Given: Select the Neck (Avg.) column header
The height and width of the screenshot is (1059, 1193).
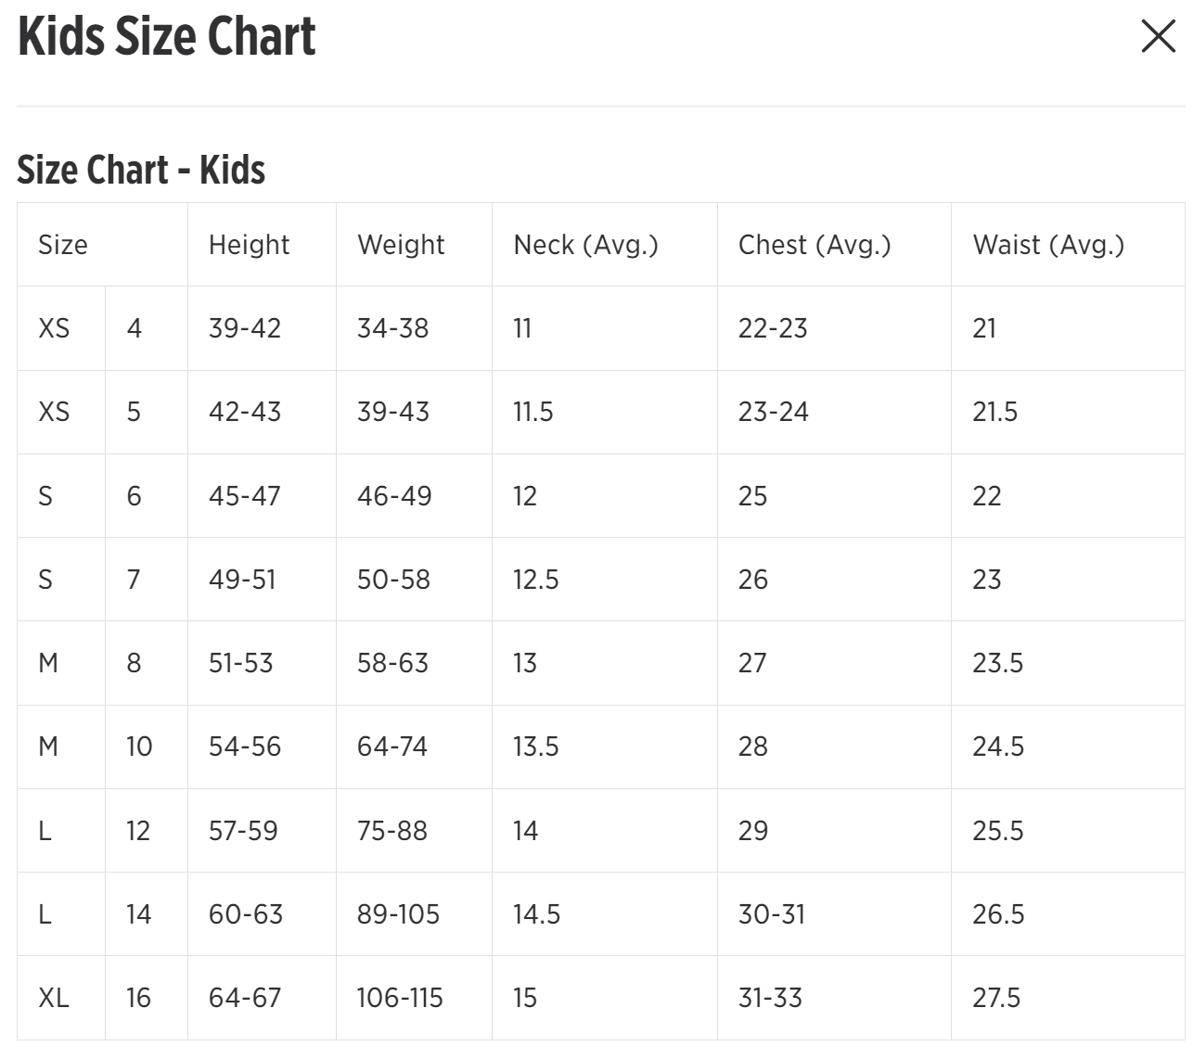Looking at the screenshot, I should tap(585, 245).
